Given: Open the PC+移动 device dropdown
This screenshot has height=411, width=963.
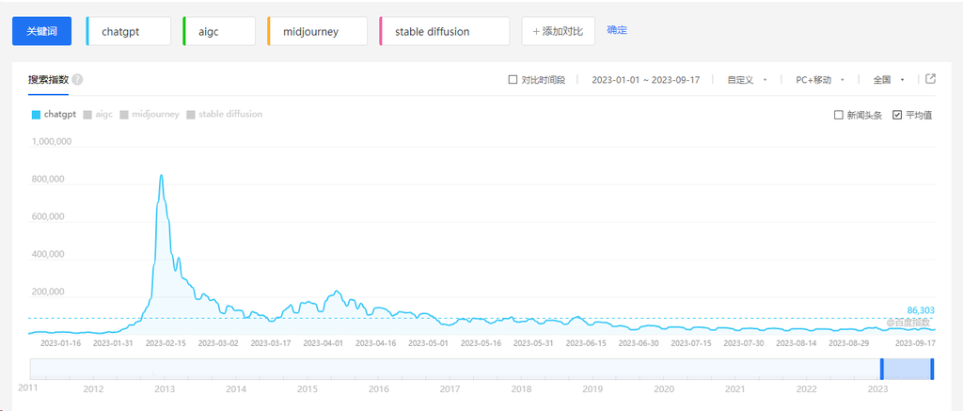Looking at the screenshot, I should coord(819,80).
